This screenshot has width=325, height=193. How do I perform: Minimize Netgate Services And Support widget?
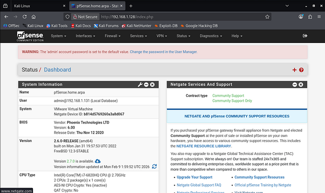(295, 85)
